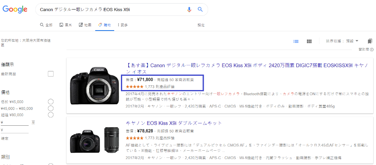The height and width of the screenshot is (165, 376).
Task: Open the 更多 three-dot menu
Action: 123,25
